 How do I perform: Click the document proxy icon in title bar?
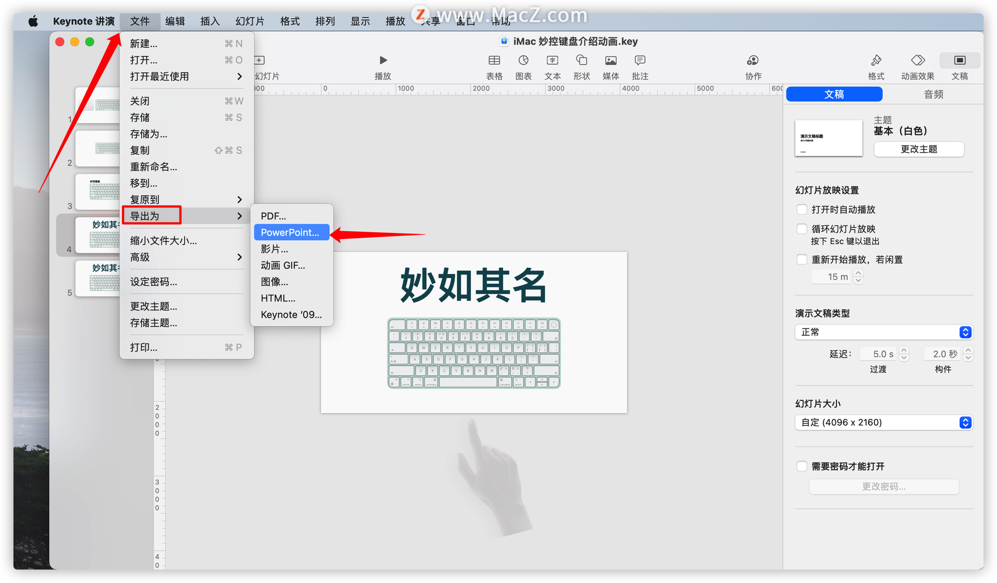click(x=504, y=41)
